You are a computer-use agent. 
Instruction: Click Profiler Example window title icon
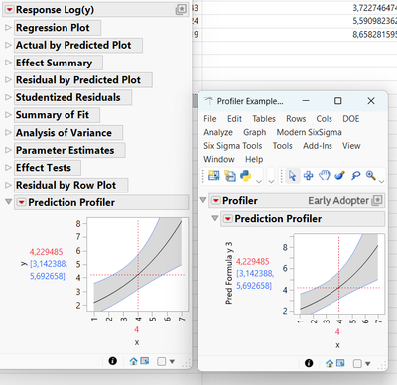click(208, 101)
